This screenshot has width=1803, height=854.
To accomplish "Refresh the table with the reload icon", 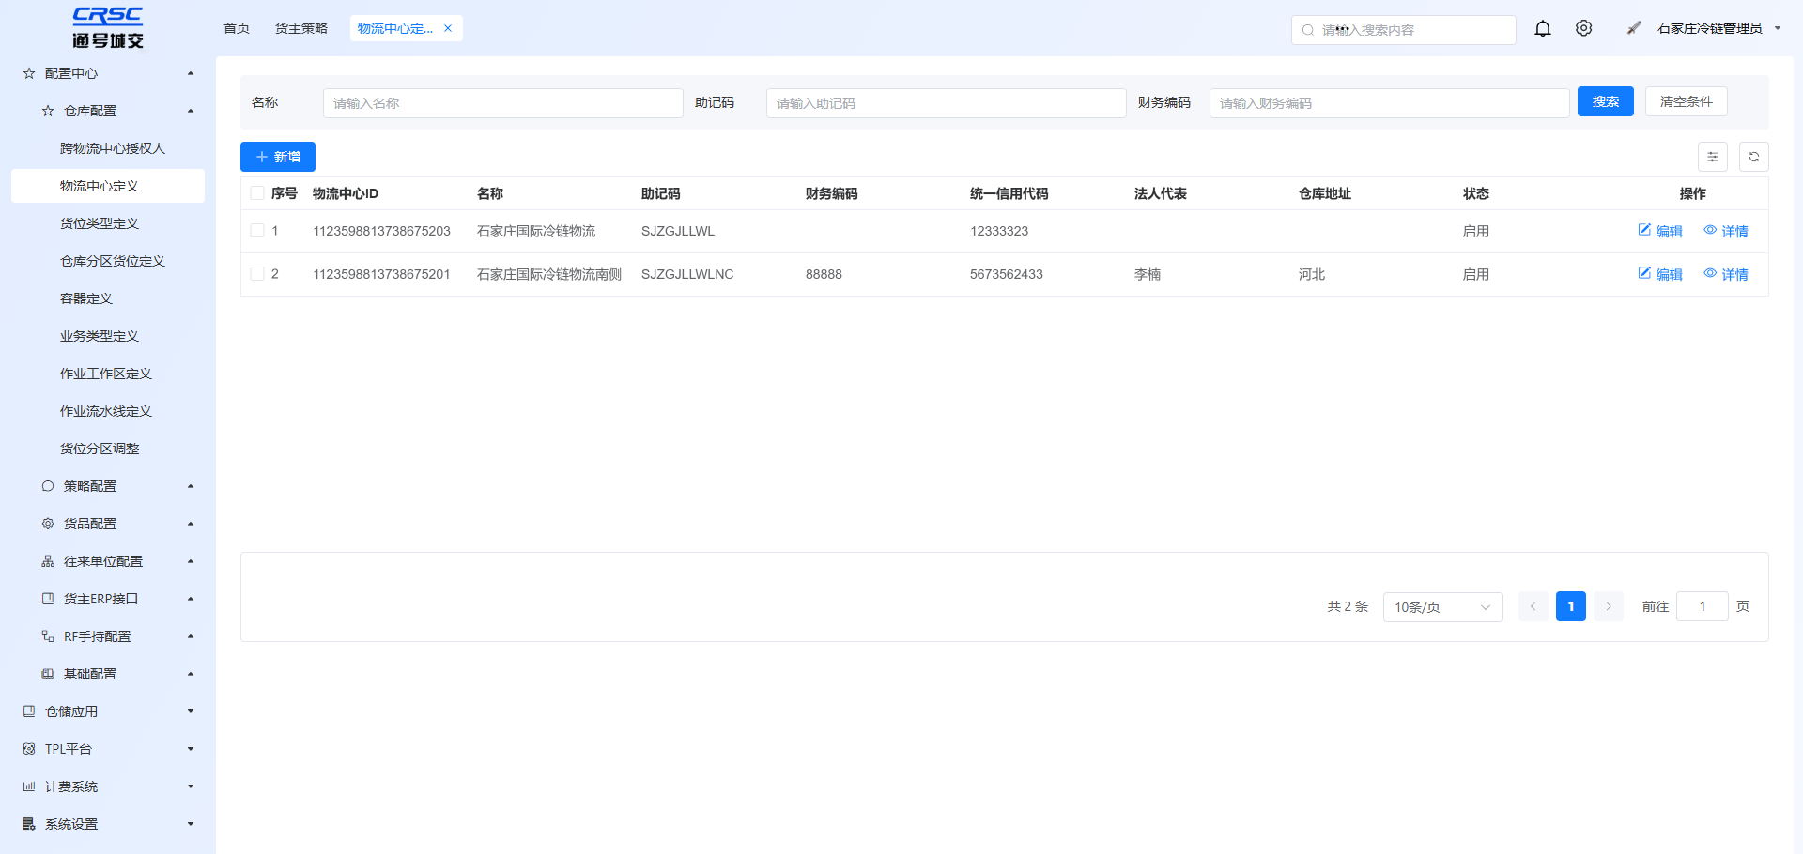I will [1754, 157].
